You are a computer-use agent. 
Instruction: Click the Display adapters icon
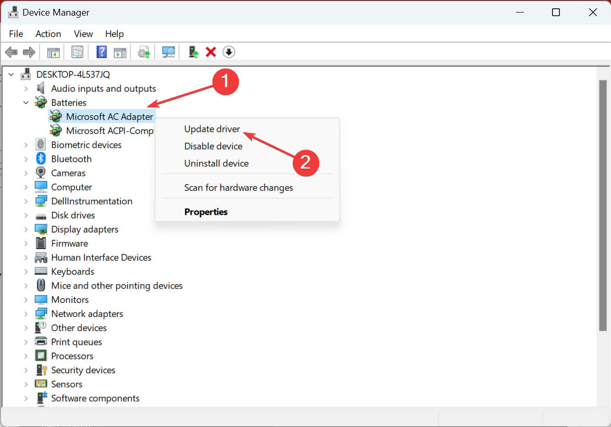pyautogui.click(x=41, y=229)
